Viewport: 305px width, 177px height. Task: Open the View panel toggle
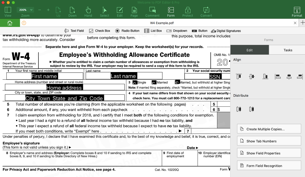8,12
